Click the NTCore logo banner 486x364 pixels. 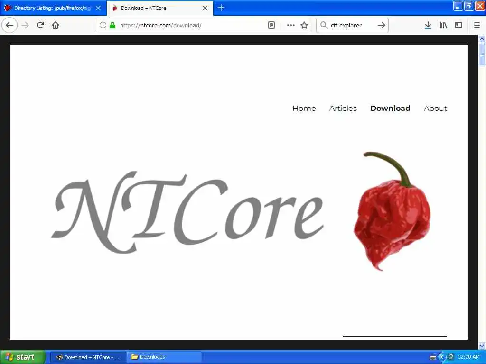tap(187, 212)
